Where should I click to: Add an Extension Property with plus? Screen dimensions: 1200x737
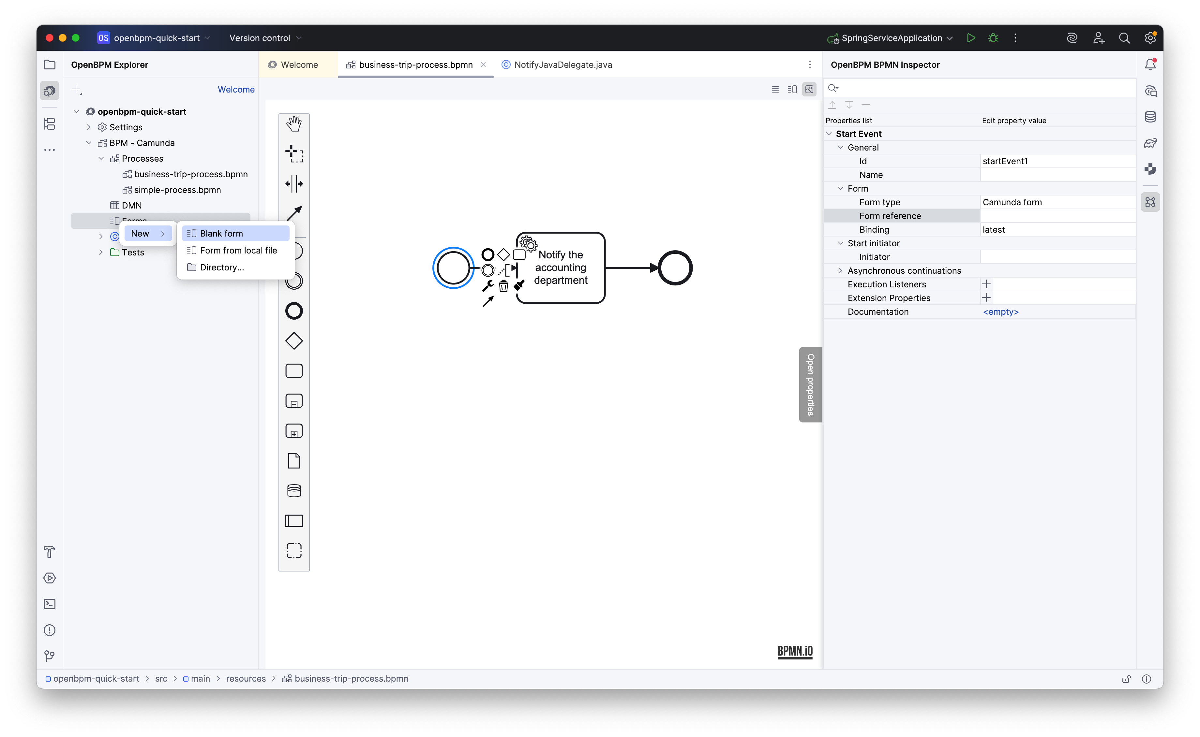986,297
